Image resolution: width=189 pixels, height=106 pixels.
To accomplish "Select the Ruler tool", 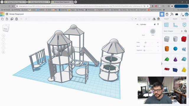I will click(x=175, y=25).
